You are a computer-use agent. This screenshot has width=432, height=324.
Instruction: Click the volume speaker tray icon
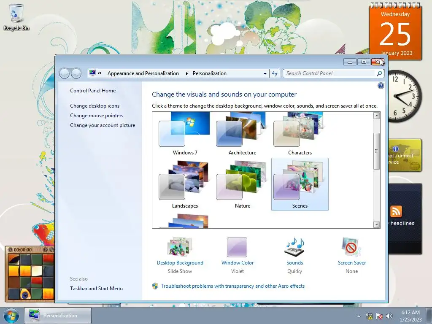389,316
